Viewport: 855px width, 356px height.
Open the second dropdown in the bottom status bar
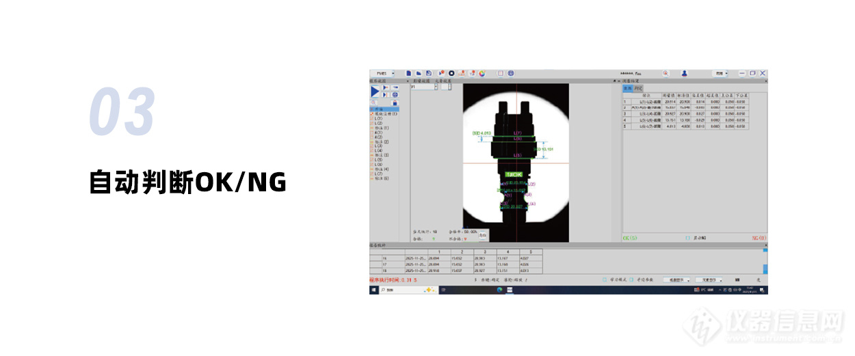coord(708,279)
